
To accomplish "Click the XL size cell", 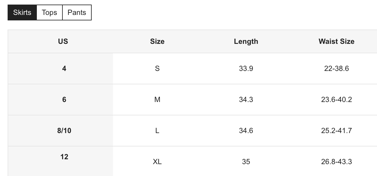I will (157, 161).
